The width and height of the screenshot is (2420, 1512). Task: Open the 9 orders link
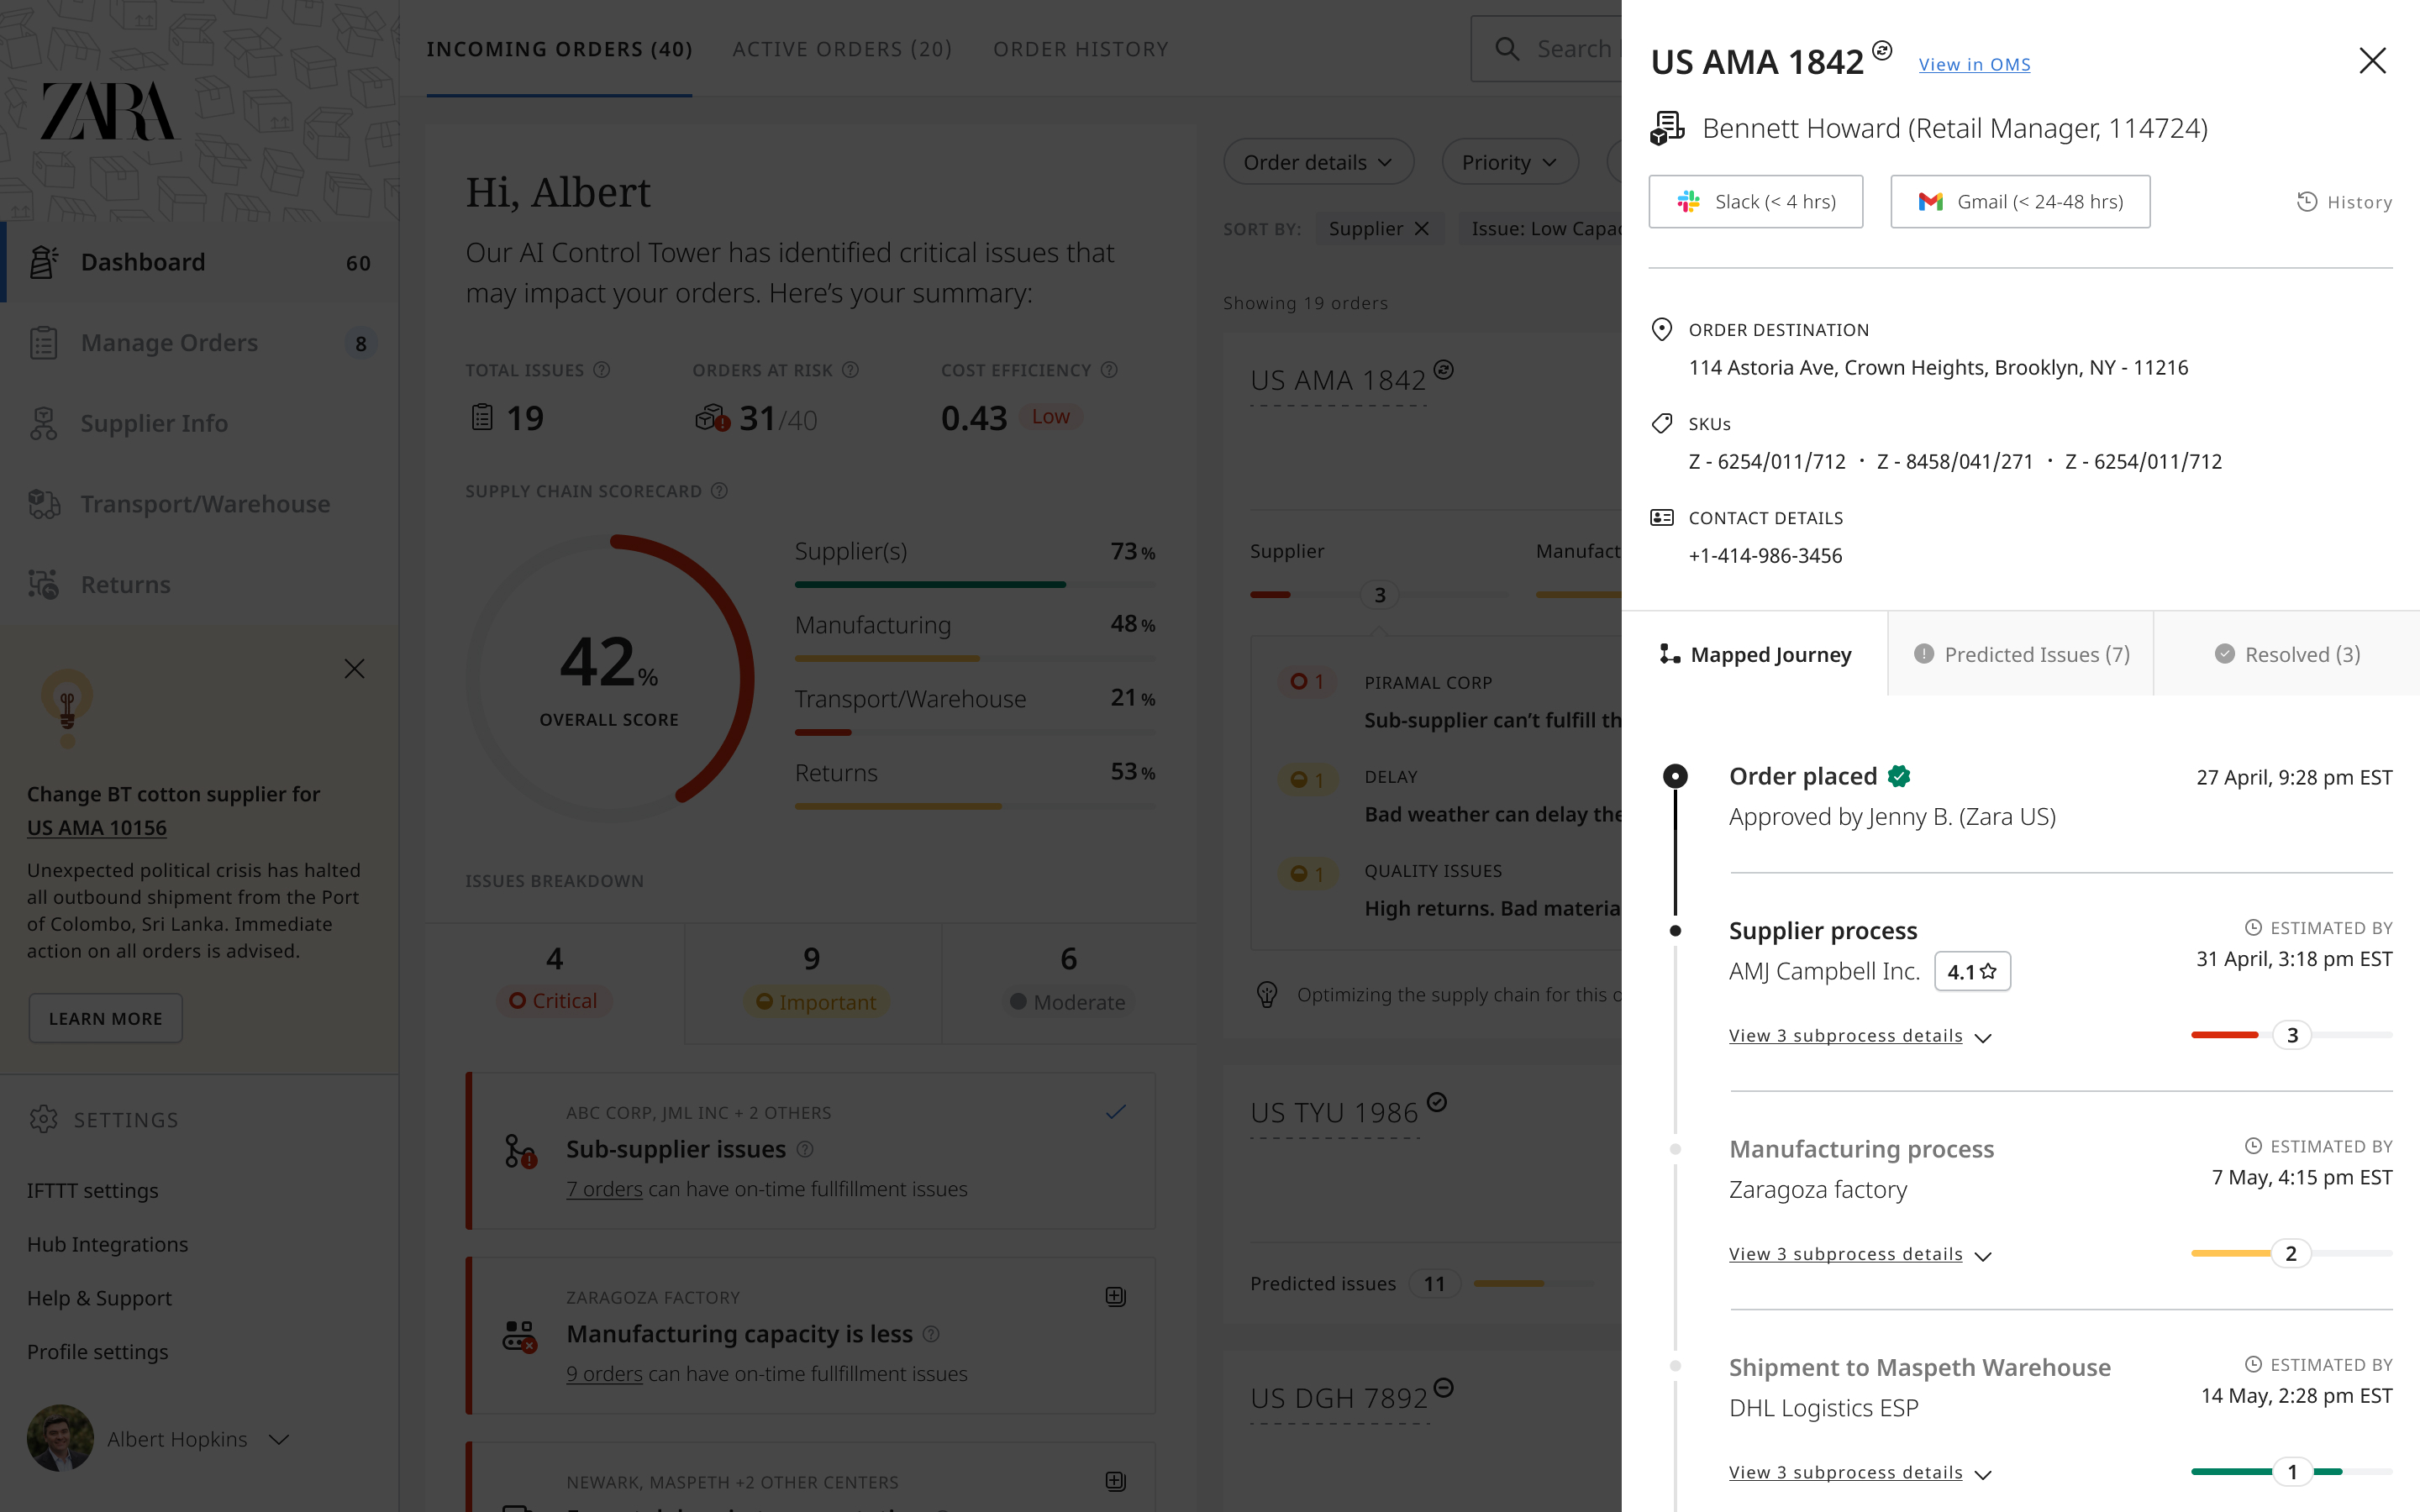point(604,1374)
